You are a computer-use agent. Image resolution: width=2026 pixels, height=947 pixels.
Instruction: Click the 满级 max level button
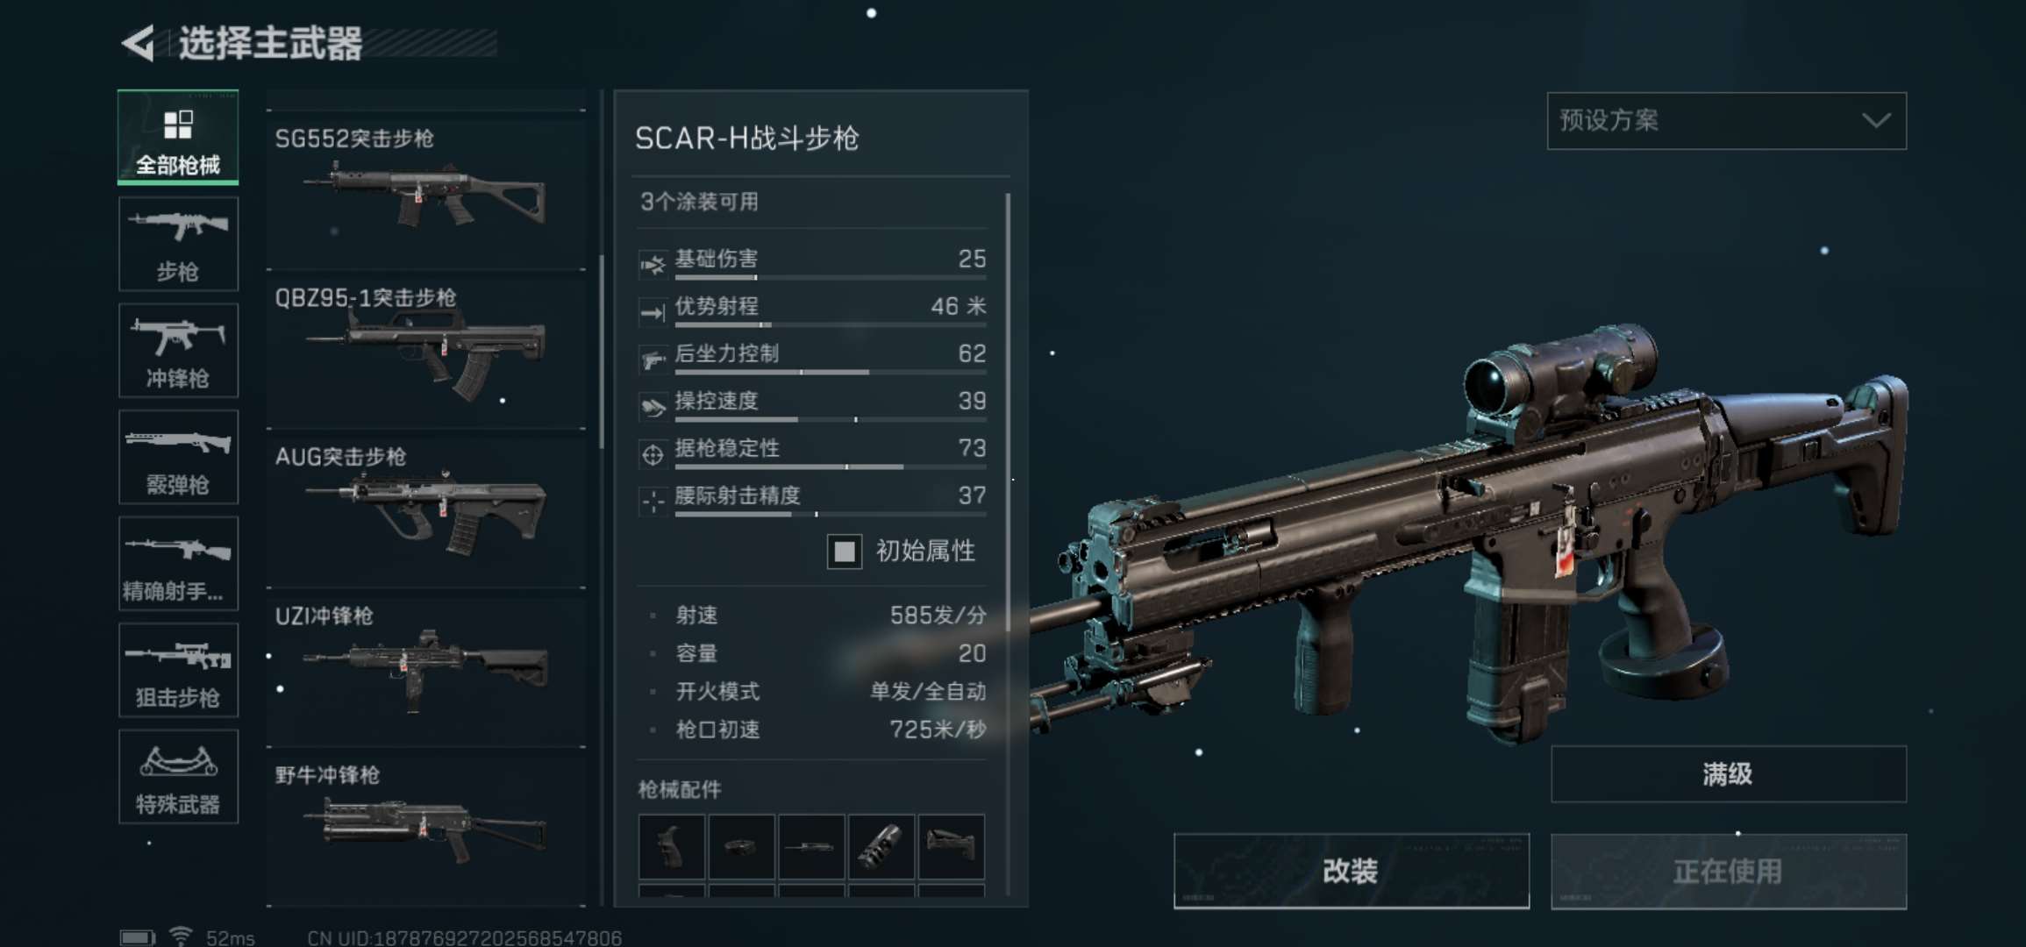(1728, 774)
